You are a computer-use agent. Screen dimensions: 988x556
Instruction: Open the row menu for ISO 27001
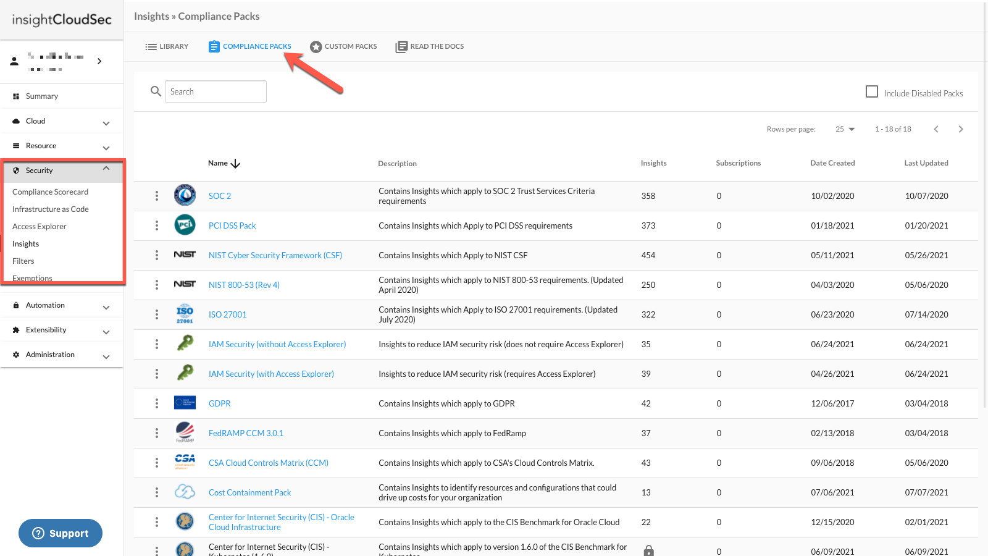[x=157, y=314]
